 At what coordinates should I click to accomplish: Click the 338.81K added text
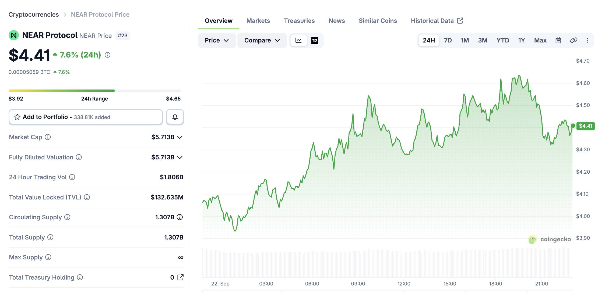(92, 117)
